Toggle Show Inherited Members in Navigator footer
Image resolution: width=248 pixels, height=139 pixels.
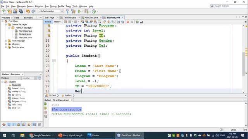4,124
